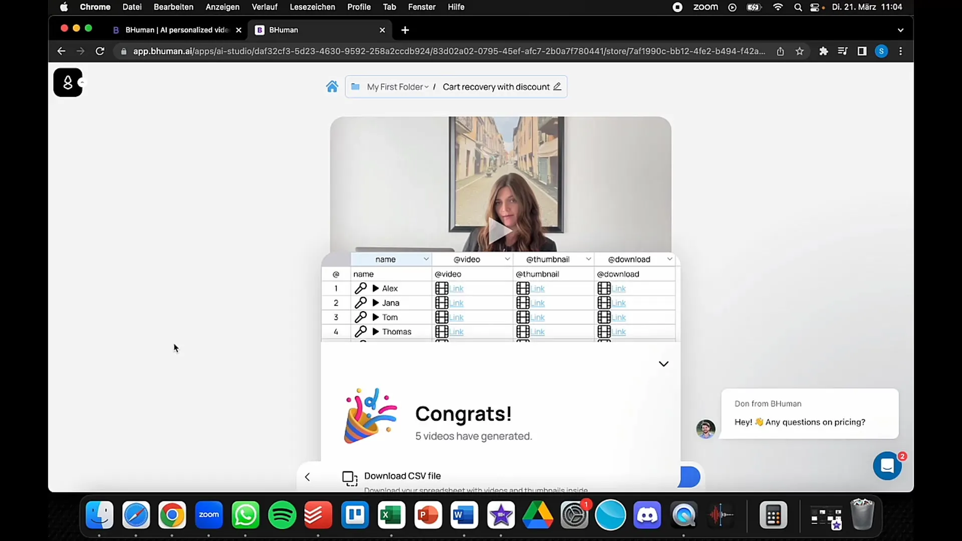Click the edit pencil icon next to campaign name

(x=558, y=87)
